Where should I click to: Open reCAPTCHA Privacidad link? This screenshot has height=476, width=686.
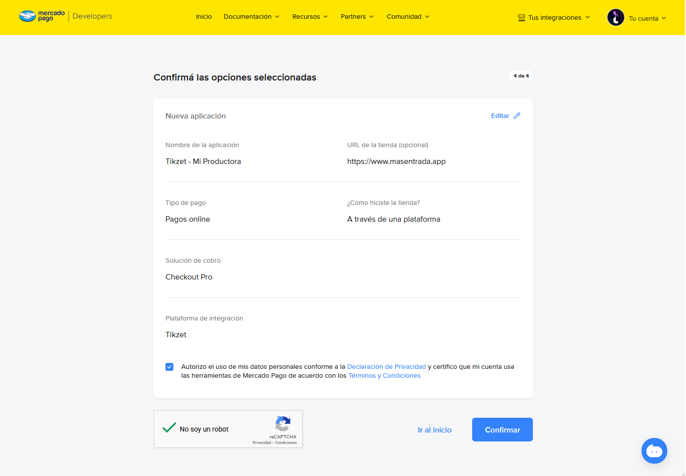coord(262,442)
